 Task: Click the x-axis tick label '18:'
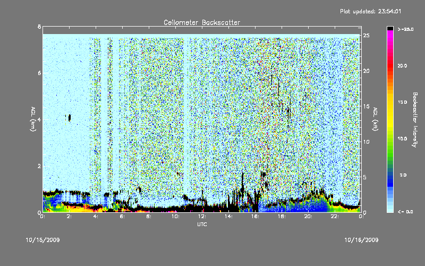tap(282, 217)
